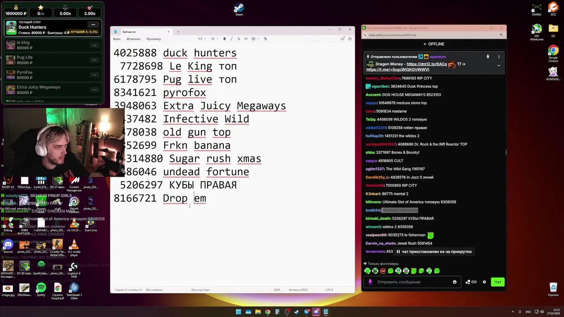564x317 pixels.
Task: Unpin message using the pin icon
Action: click(488, 57)
